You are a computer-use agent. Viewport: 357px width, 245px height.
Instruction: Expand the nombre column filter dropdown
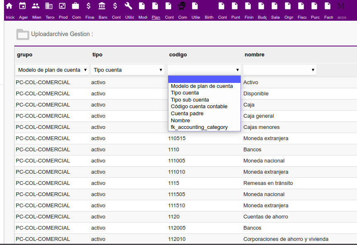(x=279, y=70)
